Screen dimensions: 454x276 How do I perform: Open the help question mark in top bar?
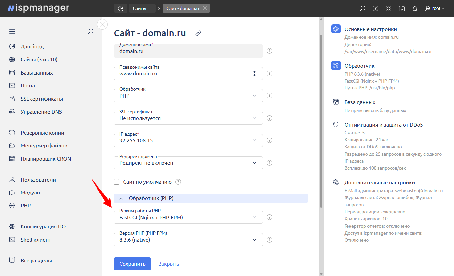tap(375, 9)
